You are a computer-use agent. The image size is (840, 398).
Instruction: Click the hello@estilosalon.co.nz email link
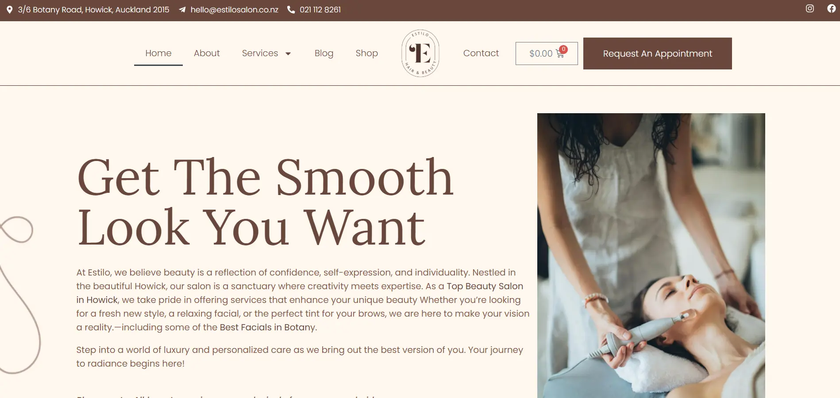pos(235,10)
